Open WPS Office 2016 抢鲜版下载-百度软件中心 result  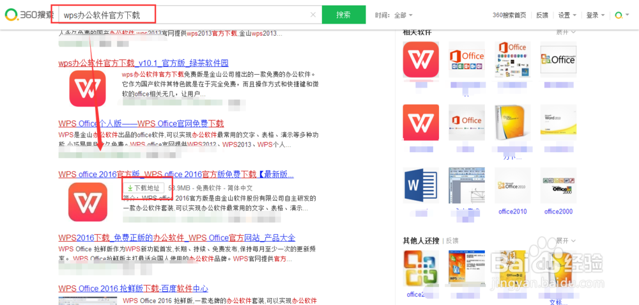(134, 288)
